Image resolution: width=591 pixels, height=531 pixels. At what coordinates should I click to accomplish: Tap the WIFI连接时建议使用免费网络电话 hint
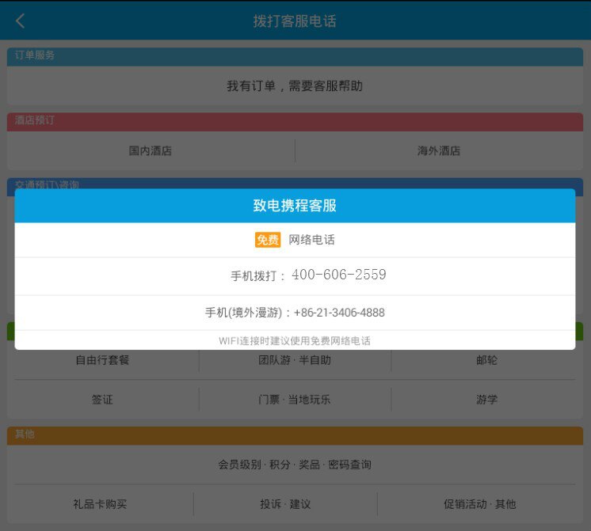click(295, 341)
